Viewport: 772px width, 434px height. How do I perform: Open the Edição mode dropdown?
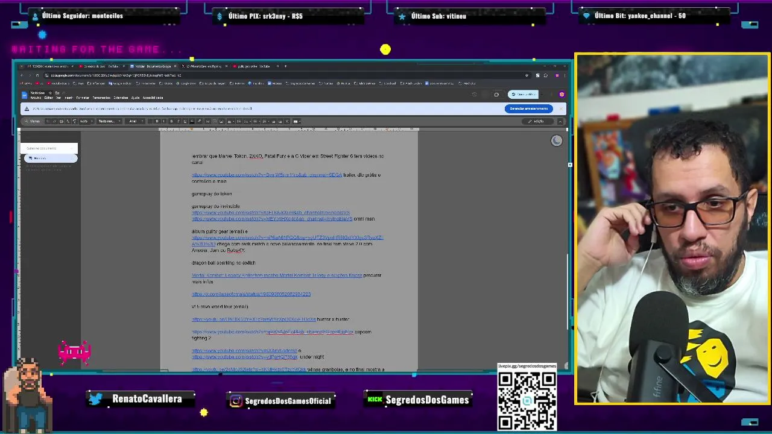[538, 122]
